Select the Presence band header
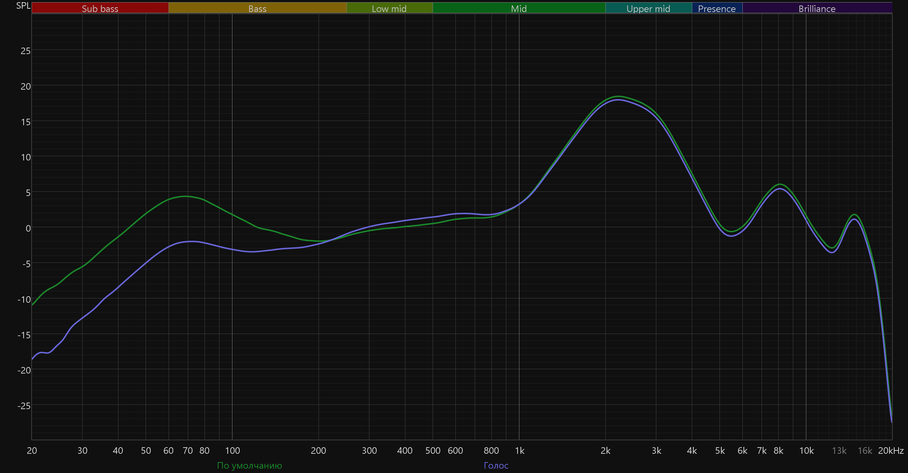This screenshot has height=473, width=908. pos(717,8)
